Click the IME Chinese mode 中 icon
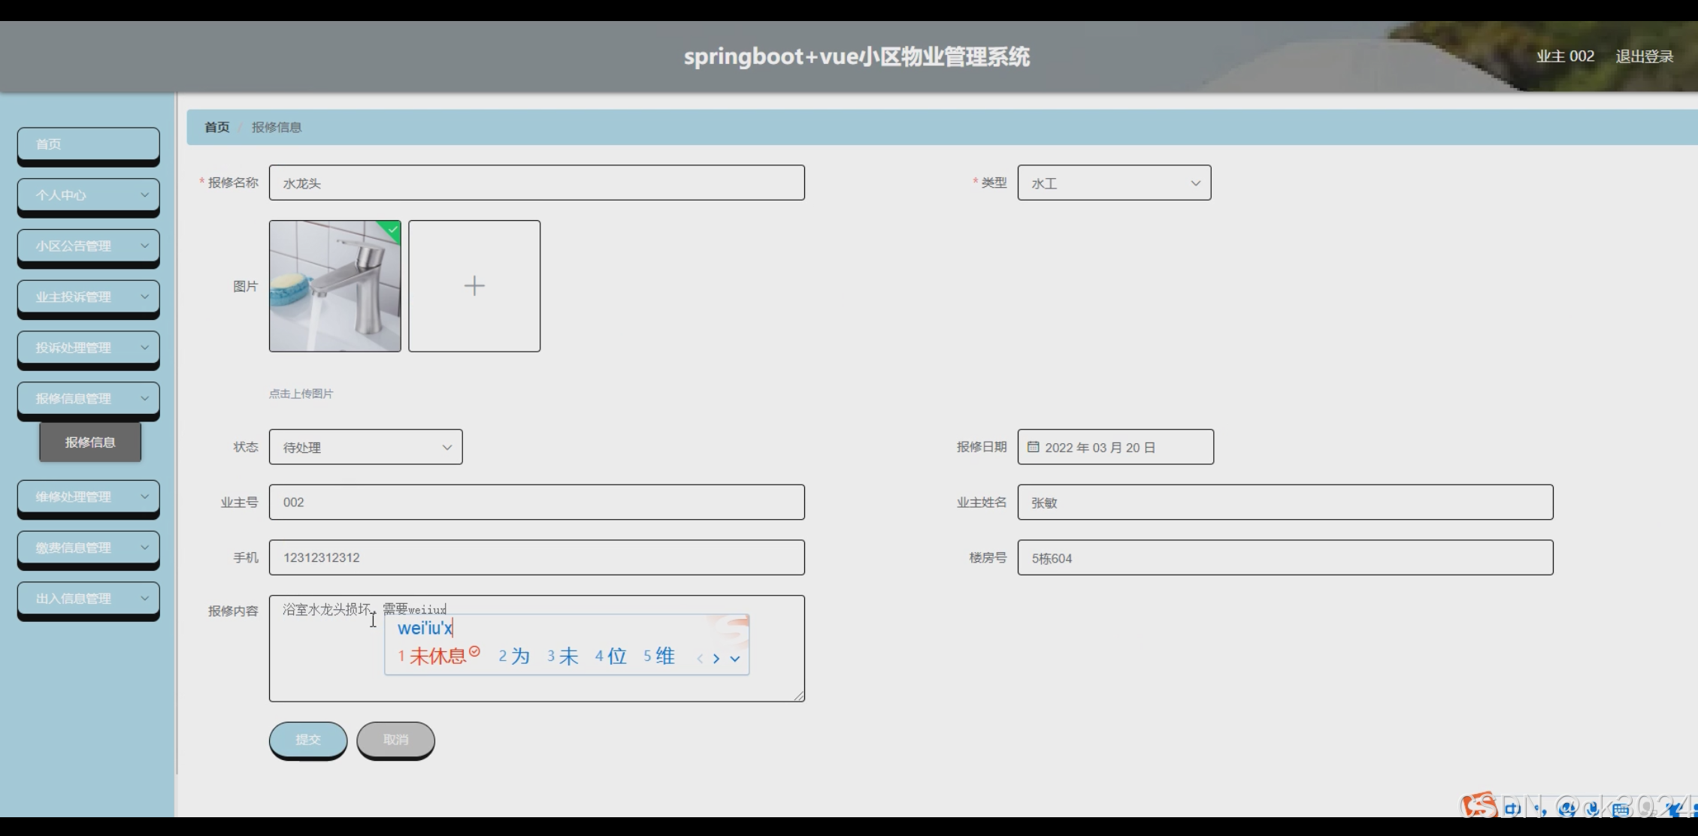The image size is (1698, 836). click(x=1512, y=808)
